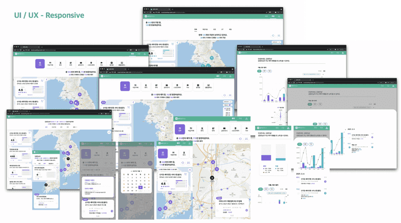Collapse the rating card with the round up-chevron button
This screenshot has width=401, height=223.
point(190,170)
